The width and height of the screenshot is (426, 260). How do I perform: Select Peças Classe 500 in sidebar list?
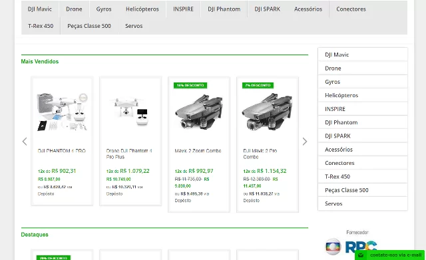(x=363, y=190)
